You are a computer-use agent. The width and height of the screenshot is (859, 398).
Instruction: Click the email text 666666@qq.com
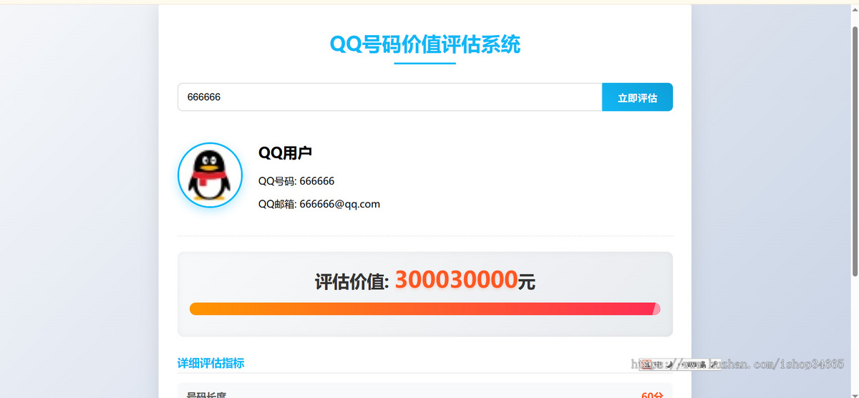(339, 204)
